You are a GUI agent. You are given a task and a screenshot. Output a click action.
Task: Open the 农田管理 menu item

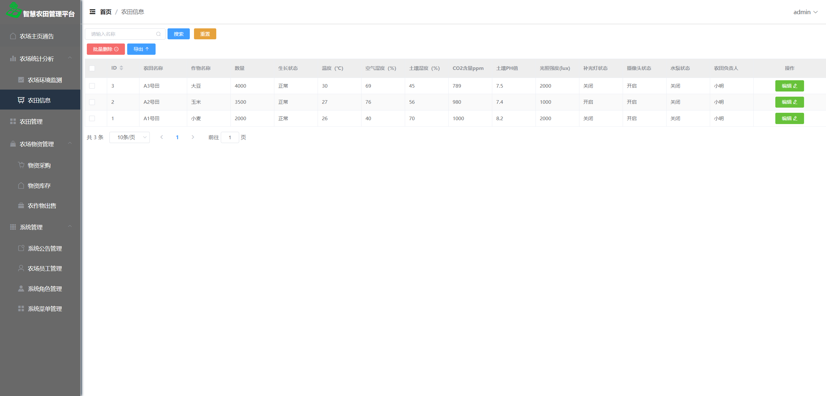31,121
